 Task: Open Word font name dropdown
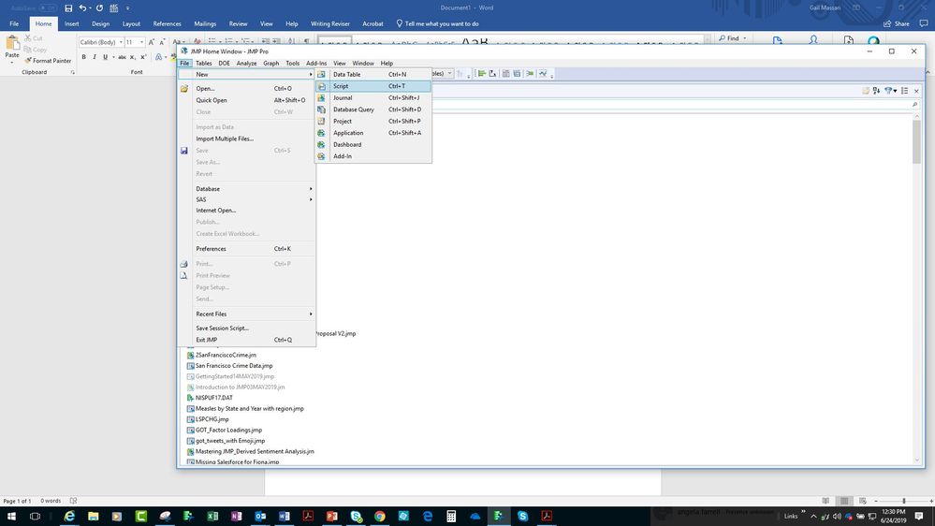(121, 42)
